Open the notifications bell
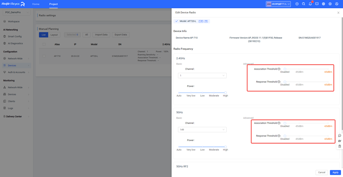 (x=310, y=4)
